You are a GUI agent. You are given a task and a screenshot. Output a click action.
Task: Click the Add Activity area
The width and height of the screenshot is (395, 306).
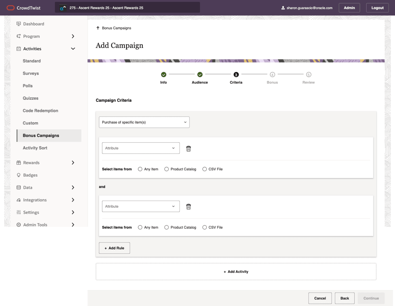pos(236,272)
